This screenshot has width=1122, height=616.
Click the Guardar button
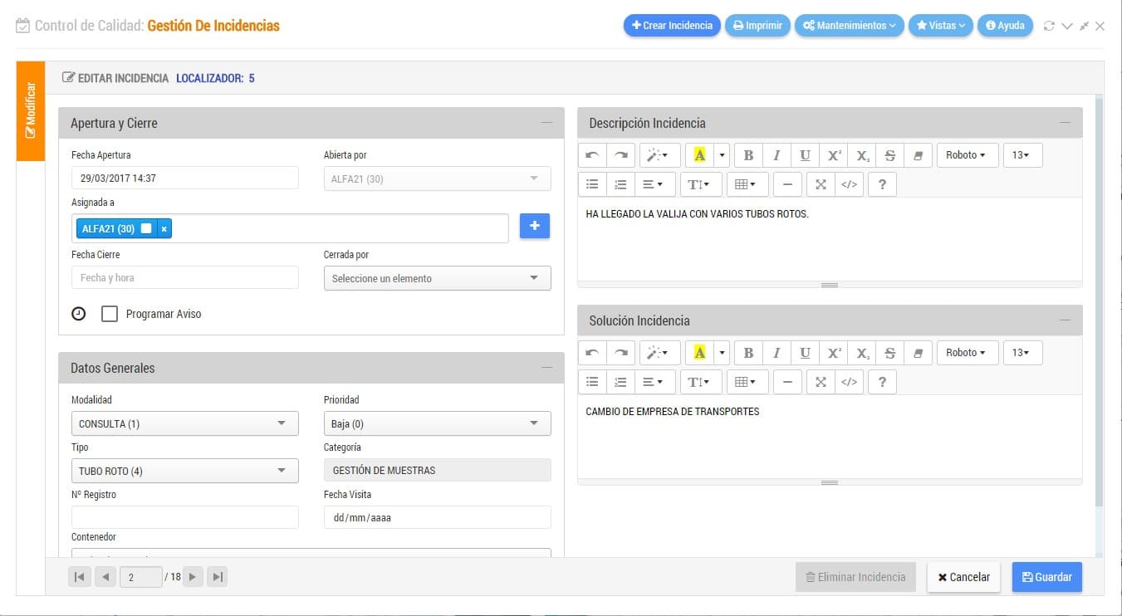(1046, 577)
